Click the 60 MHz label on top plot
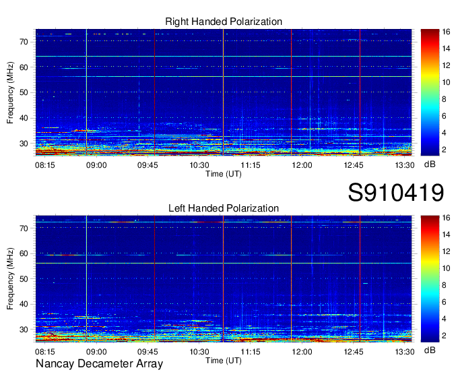Viewport: 458px width, 372px height. click(x=24, y=67)
